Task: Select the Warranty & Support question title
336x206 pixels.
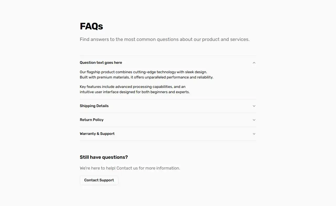Action: coord(97,134)
